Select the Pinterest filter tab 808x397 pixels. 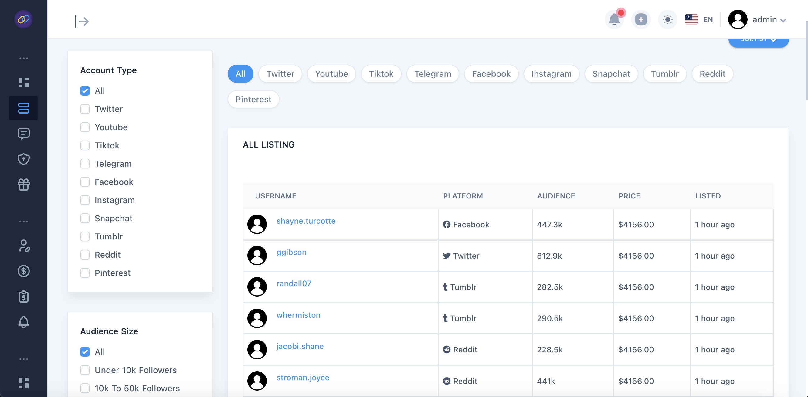[x=253, y=100]
